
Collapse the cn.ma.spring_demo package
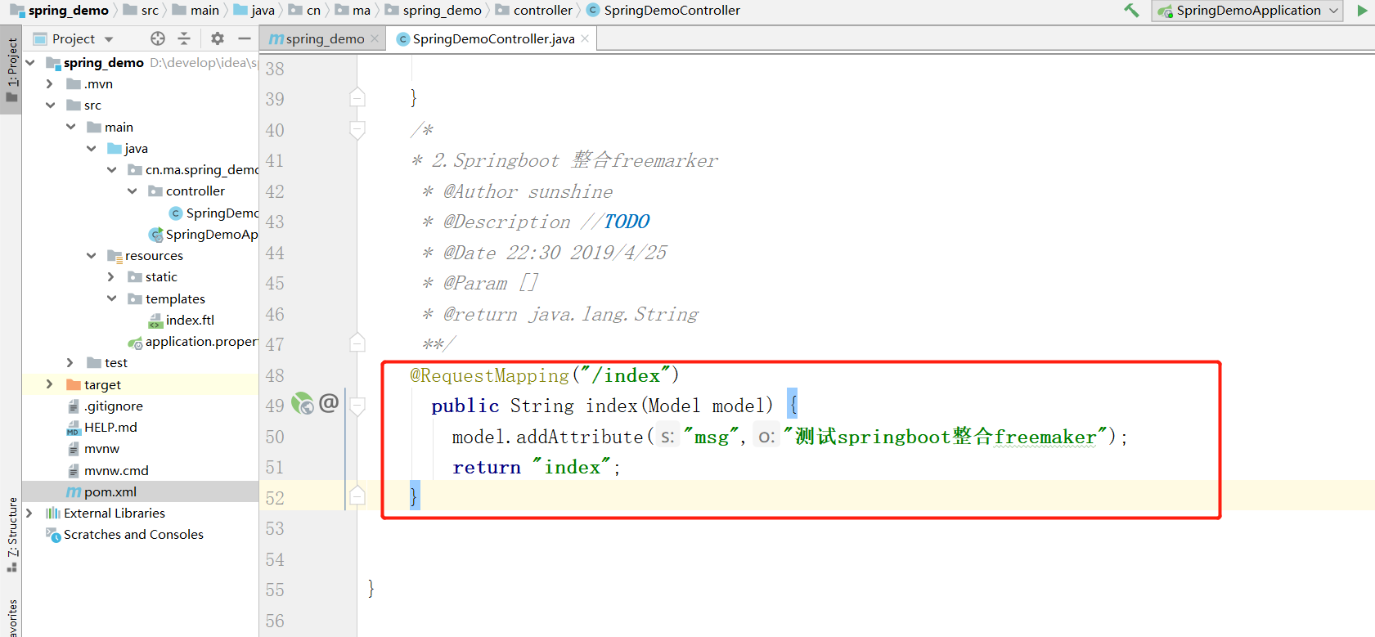[x=111, y=169]
